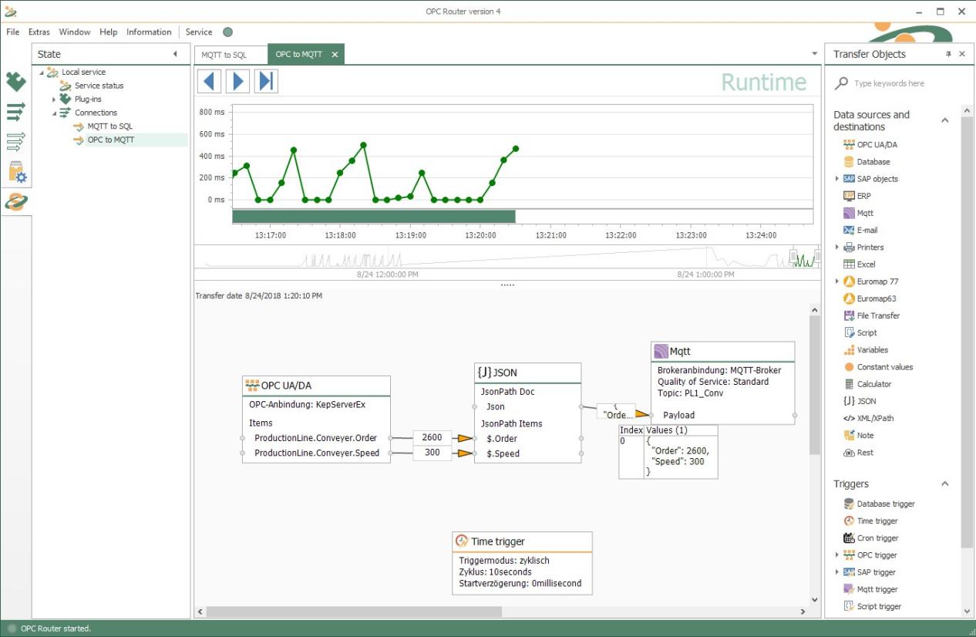This screenshot has height=637, width=976.
Task: Open the Extras menu
Action: click(x=39, y=32)
